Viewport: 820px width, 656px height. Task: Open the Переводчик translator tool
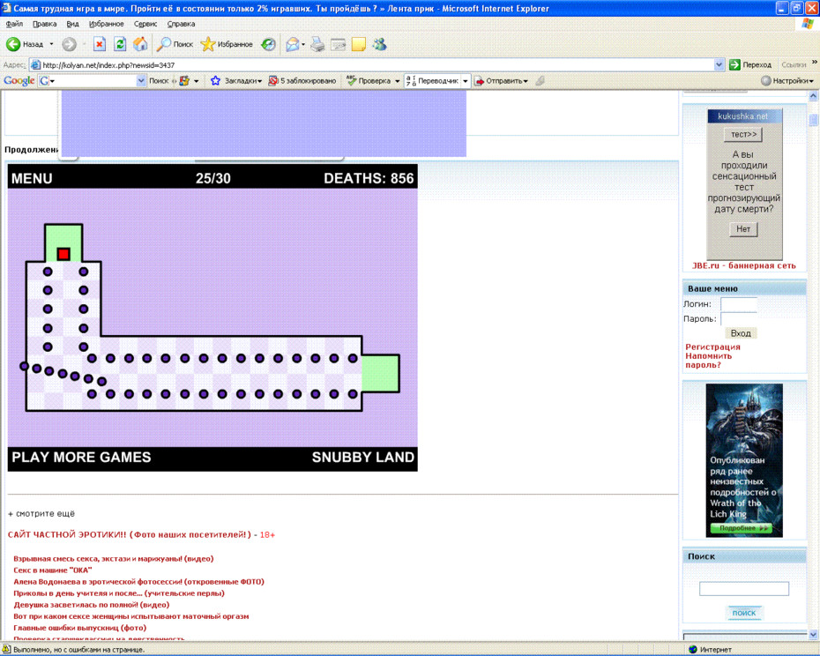point(432,80)
